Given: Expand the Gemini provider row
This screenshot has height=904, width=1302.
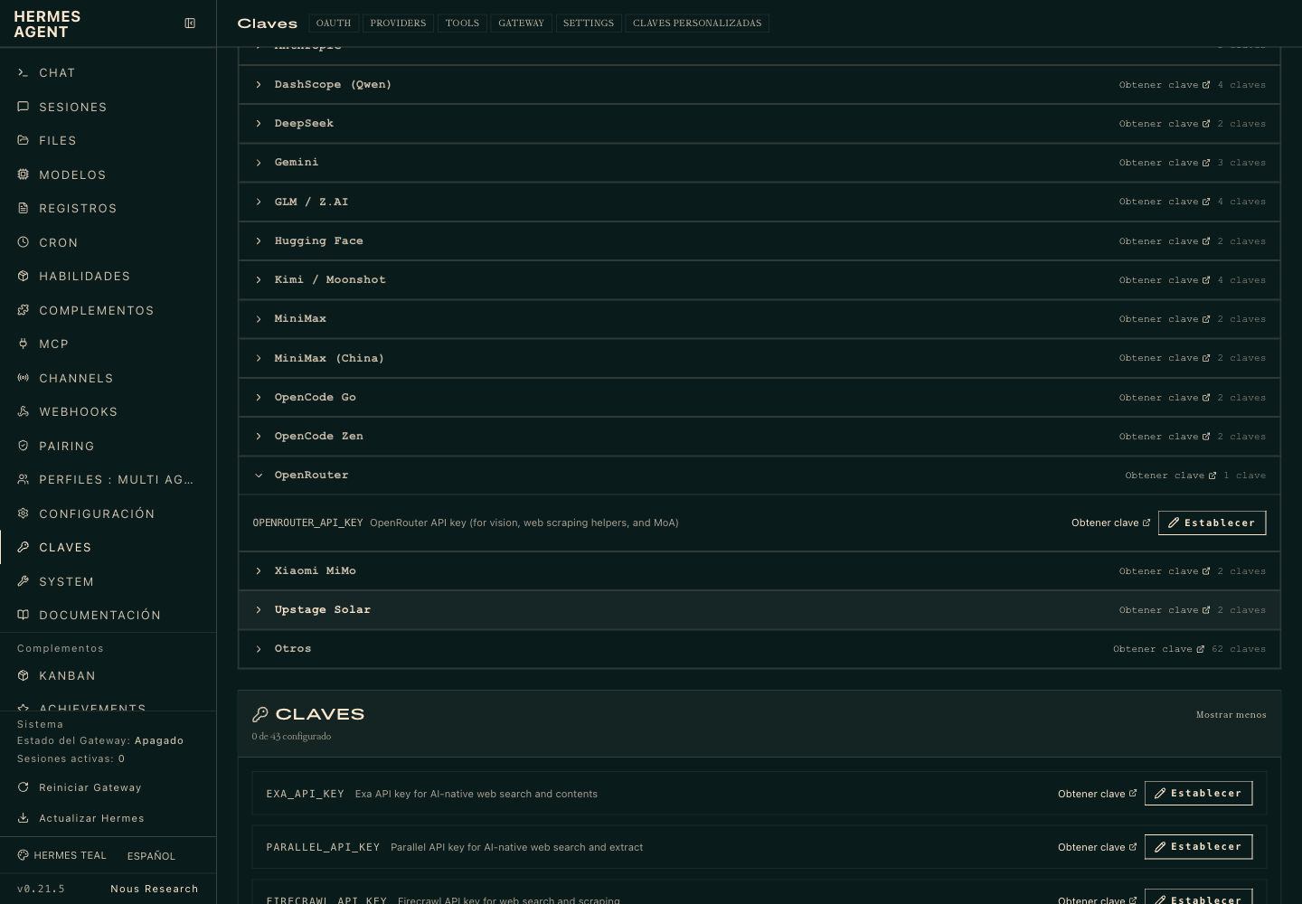Looking at the screenshot, I should pos(759,163).
